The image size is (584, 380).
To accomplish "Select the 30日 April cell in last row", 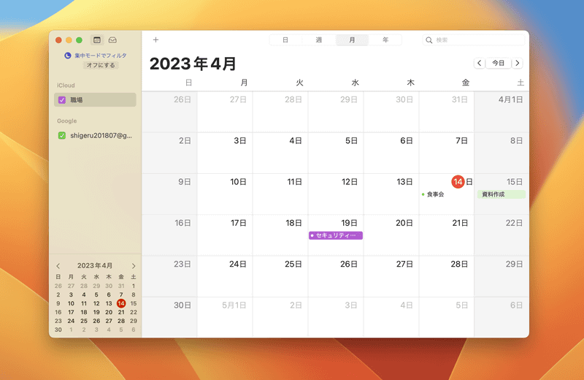I will coord(169,317).
